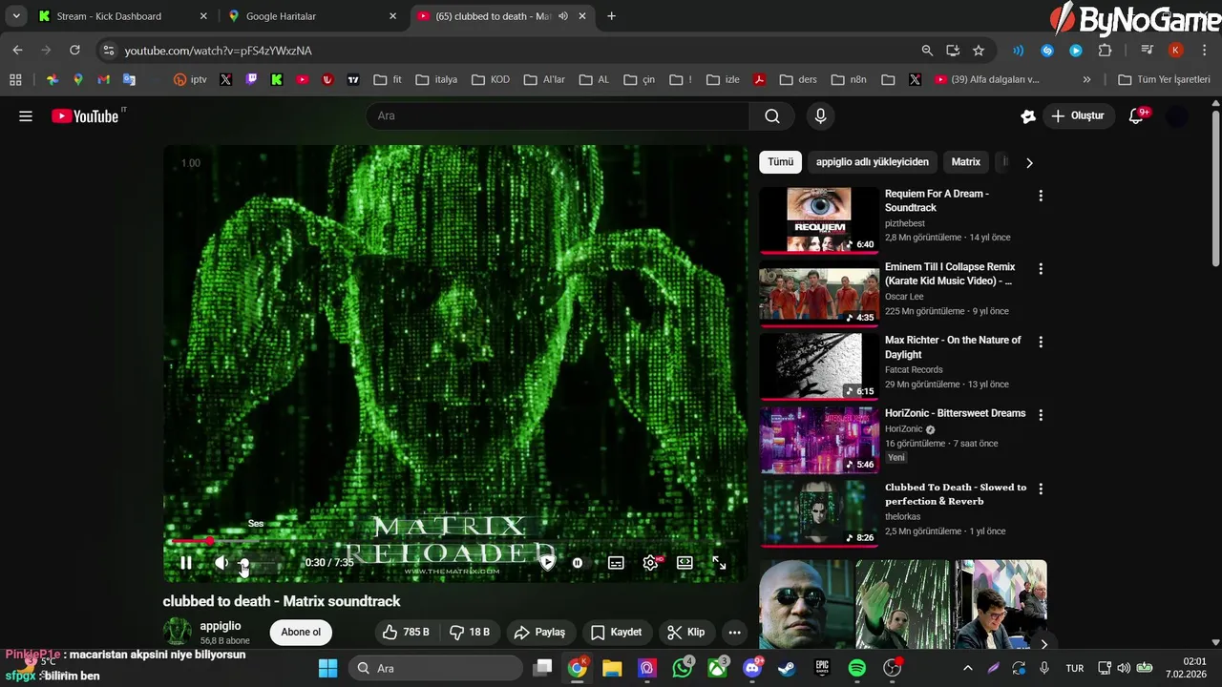Open options for Clubbed To Death Slowed
The image size is (1222, 687).
tap(1041, 489)
